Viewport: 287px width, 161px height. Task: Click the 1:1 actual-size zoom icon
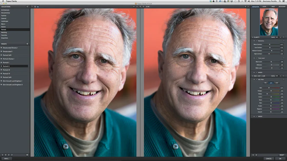pyautogui.click(x=134, y=7)
